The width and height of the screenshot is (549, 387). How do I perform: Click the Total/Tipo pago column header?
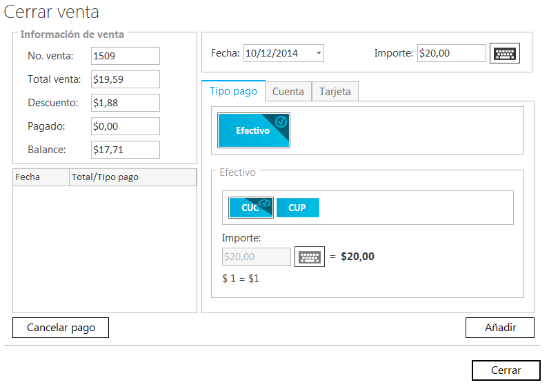click(x=132, y=177)
